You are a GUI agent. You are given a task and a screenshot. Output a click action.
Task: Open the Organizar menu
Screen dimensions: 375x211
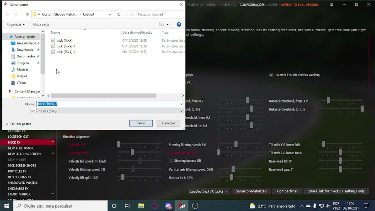pos(16,25)
